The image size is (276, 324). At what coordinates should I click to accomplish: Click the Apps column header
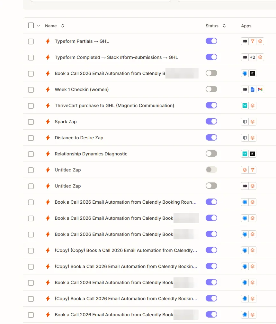pos(246,26)
